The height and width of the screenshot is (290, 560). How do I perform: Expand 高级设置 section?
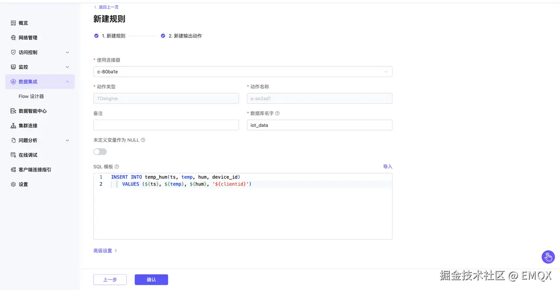point(105,251)
